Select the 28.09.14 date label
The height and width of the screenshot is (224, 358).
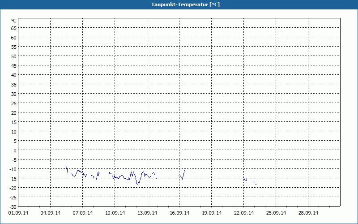[x=308, y=213]
